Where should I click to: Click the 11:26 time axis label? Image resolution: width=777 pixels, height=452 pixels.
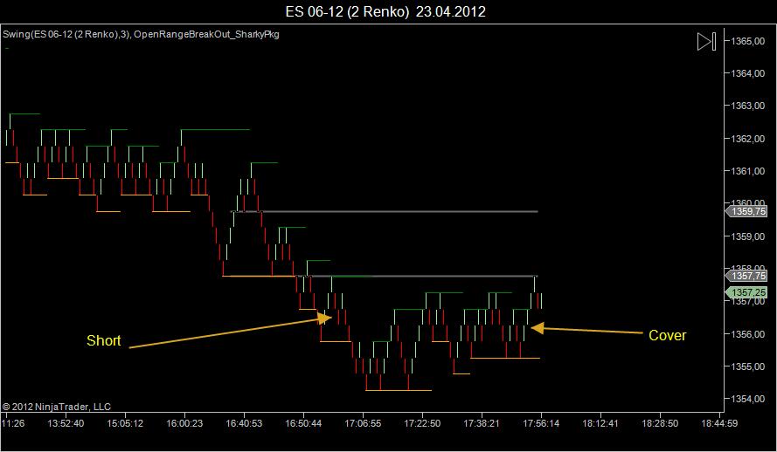(13, 423)
